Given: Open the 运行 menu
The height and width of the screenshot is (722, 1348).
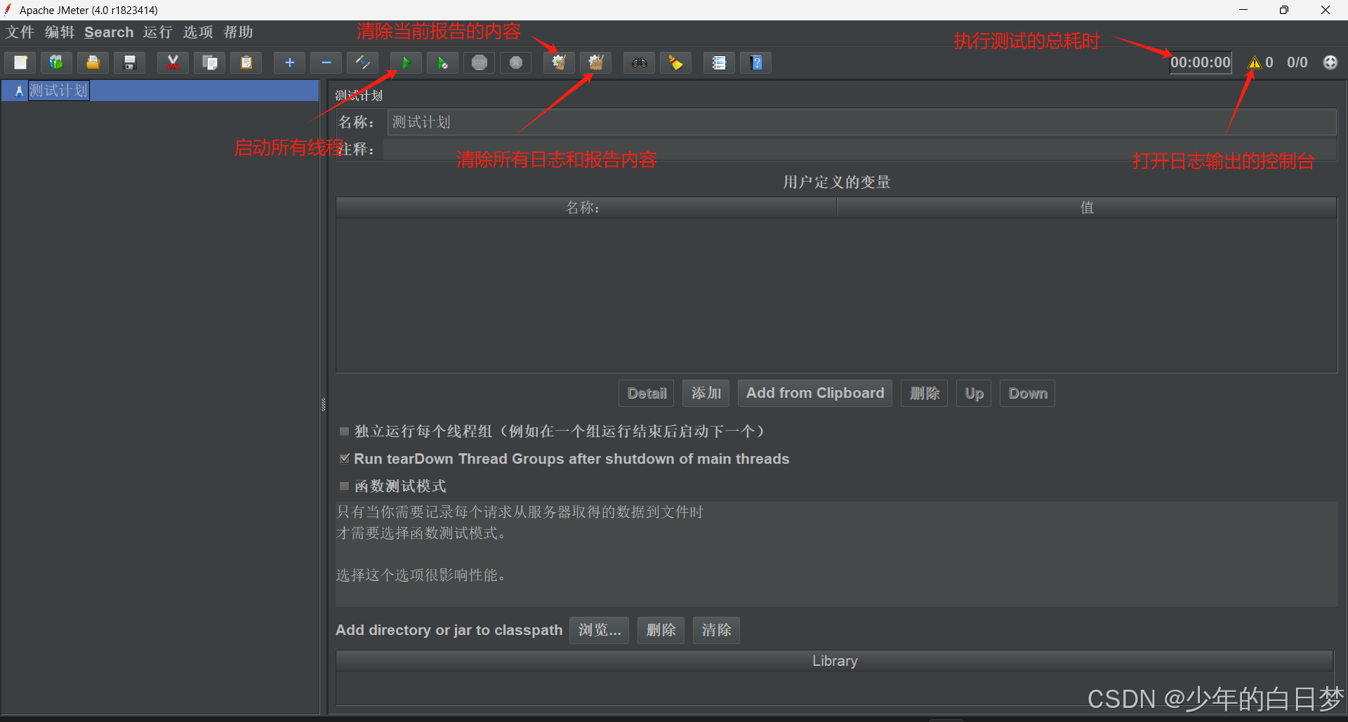Looking at the screenshot, I should [x=158, y=32].
